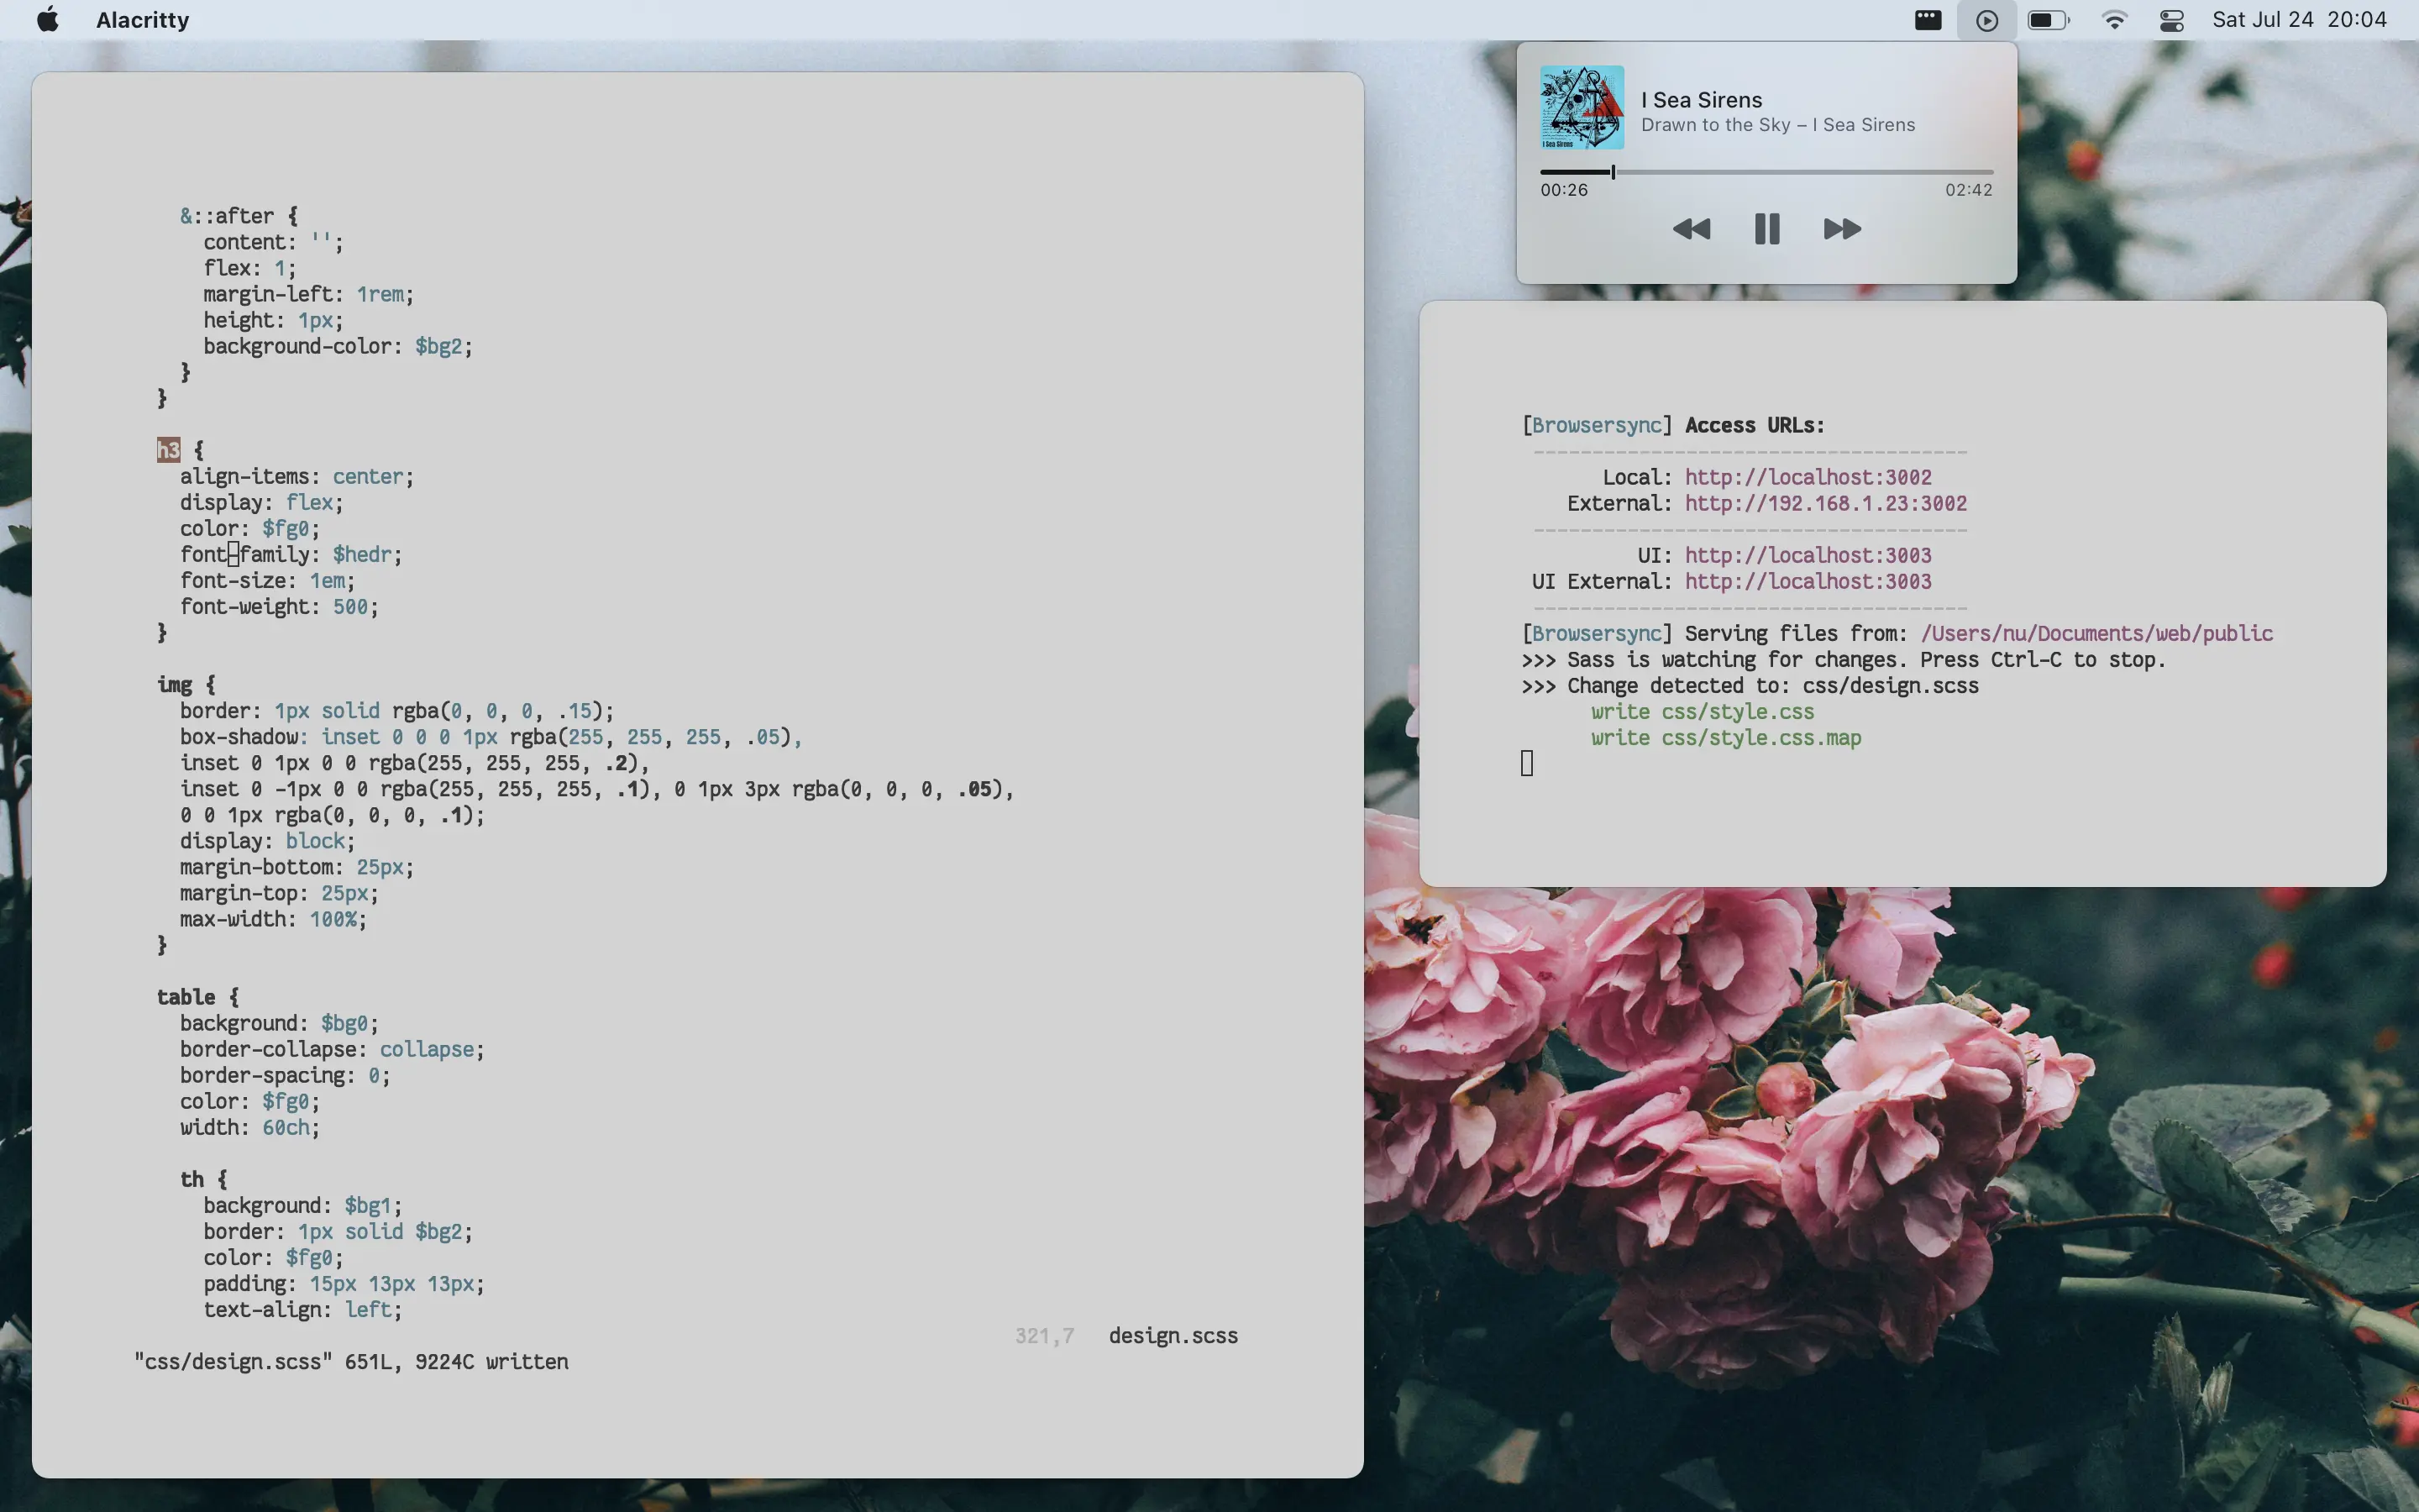This screenshot has width=2419, height=1512.
Task: Click the playback progress slider
Action: [x=1766, y=172]
